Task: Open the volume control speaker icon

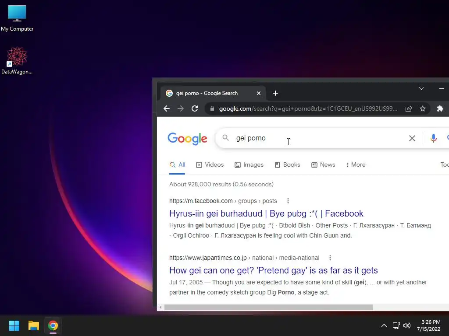Action: pos(406,325)
